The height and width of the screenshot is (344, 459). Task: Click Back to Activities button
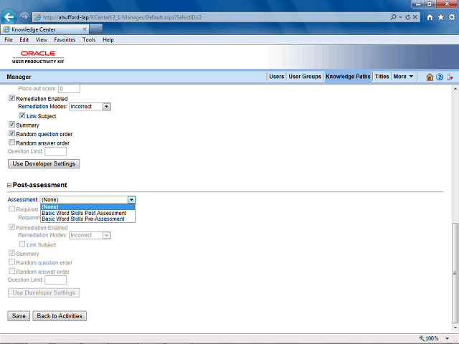(60, 316)
